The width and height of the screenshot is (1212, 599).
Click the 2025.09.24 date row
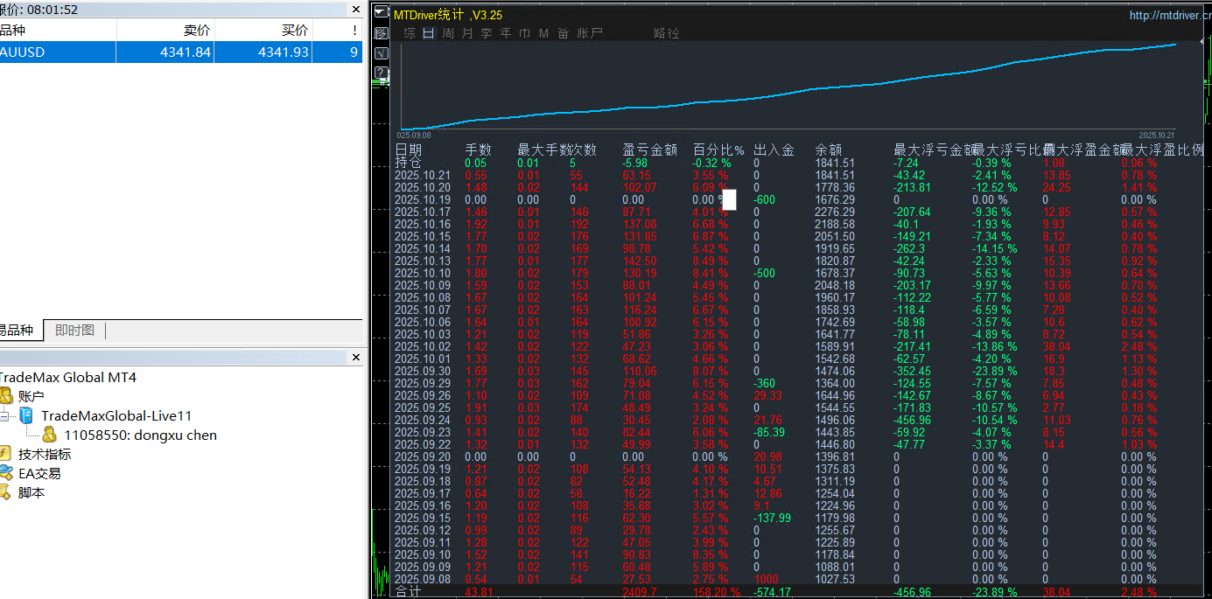[422, 420]
